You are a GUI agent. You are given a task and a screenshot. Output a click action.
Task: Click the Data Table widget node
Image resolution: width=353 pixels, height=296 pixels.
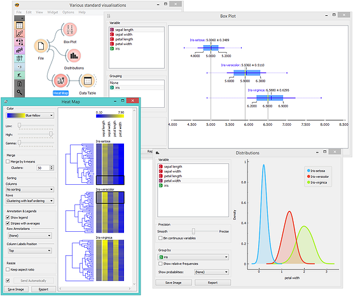[88, 81]
